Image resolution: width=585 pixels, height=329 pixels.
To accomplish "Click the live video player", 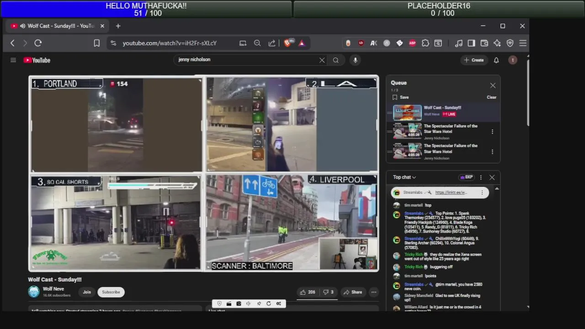I will tap(204, 174).
